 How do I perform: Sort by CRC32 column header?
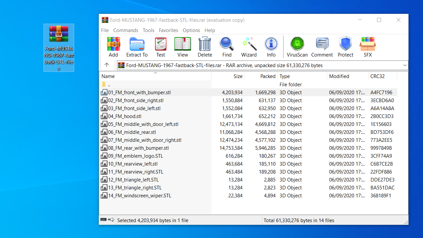(x=383, y=76)
